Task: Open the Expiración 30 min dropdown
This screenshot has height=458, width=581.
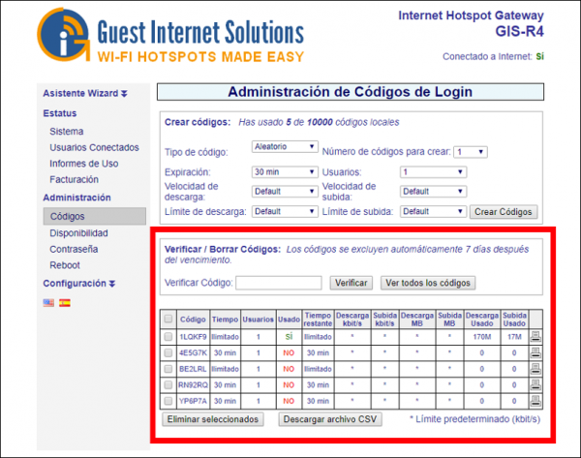Action: 285,172
